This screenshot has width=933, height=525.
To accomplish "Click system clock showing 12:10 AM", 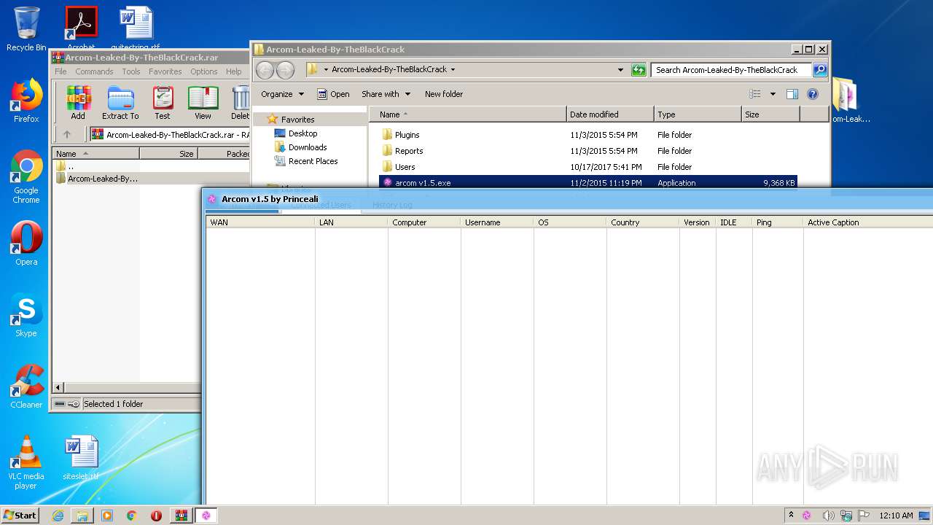I will (896, 516).
